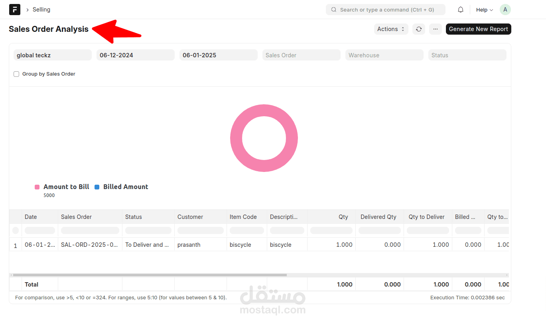Image resolution: width=546 pixels, height=322 pixels.
Task: Click the Customer column filter box
Action: point(201,230)
